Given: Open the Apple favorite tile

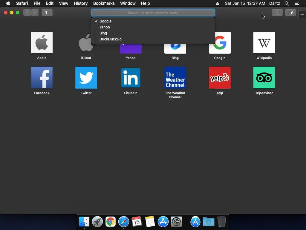Looking at the screenshot, I should pyautogui.click(x=42, y=43).
